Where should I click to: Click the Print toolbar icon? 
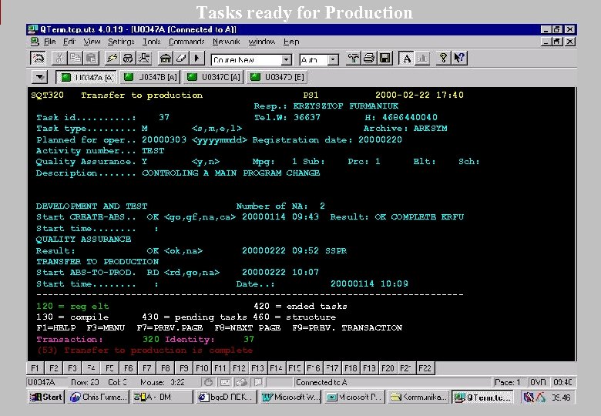coord(369,59)
